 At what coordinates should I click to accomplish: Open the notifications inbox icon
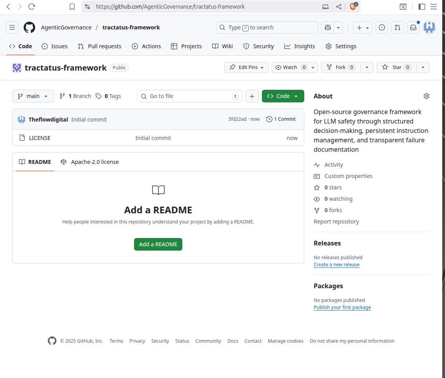[413, 27]
